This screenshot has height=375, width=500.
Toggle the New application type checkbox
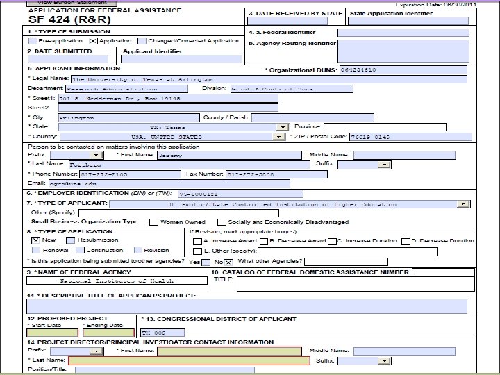coord(35,240)
